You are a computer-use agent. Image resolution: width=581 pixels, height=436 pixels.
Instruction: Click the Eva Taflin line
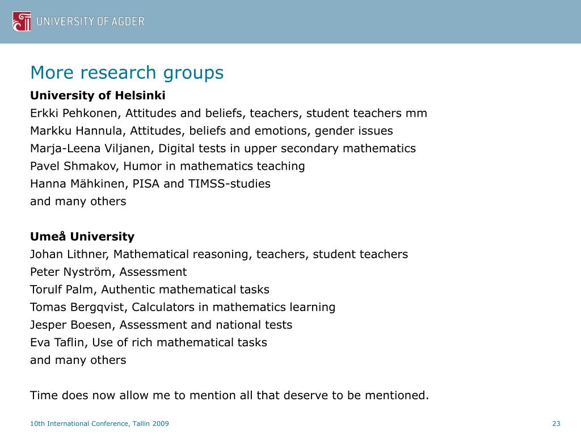pyautogui.click(x=149, y=342)
